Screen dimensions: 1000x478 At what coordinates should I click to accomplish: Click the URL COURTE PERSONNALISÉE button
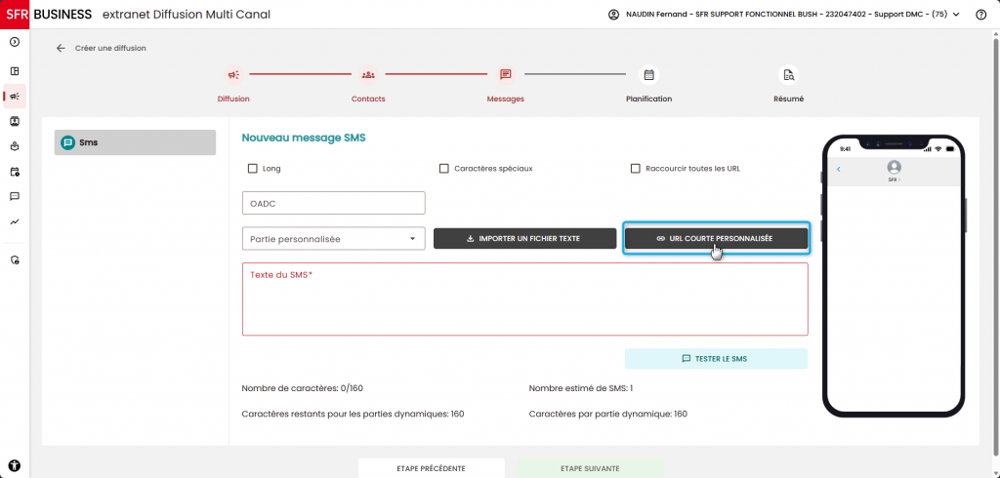tap(716, 238)
